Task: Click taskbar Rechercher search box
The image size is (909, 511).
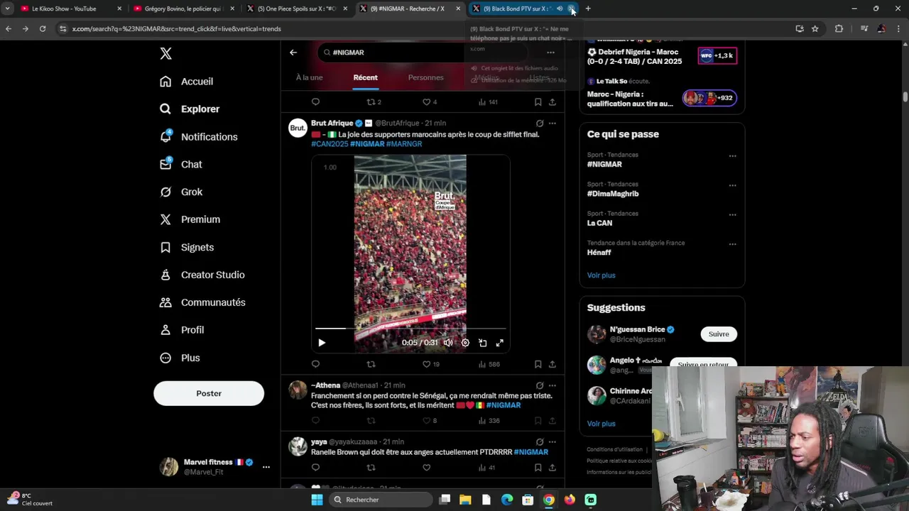Action: (x=381, y=500)
